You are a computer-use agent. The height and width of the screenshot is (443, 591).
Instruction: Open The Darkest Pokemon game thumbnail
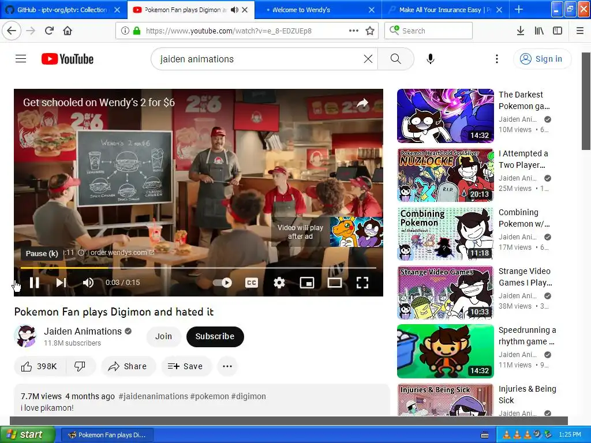coord(445,116)
